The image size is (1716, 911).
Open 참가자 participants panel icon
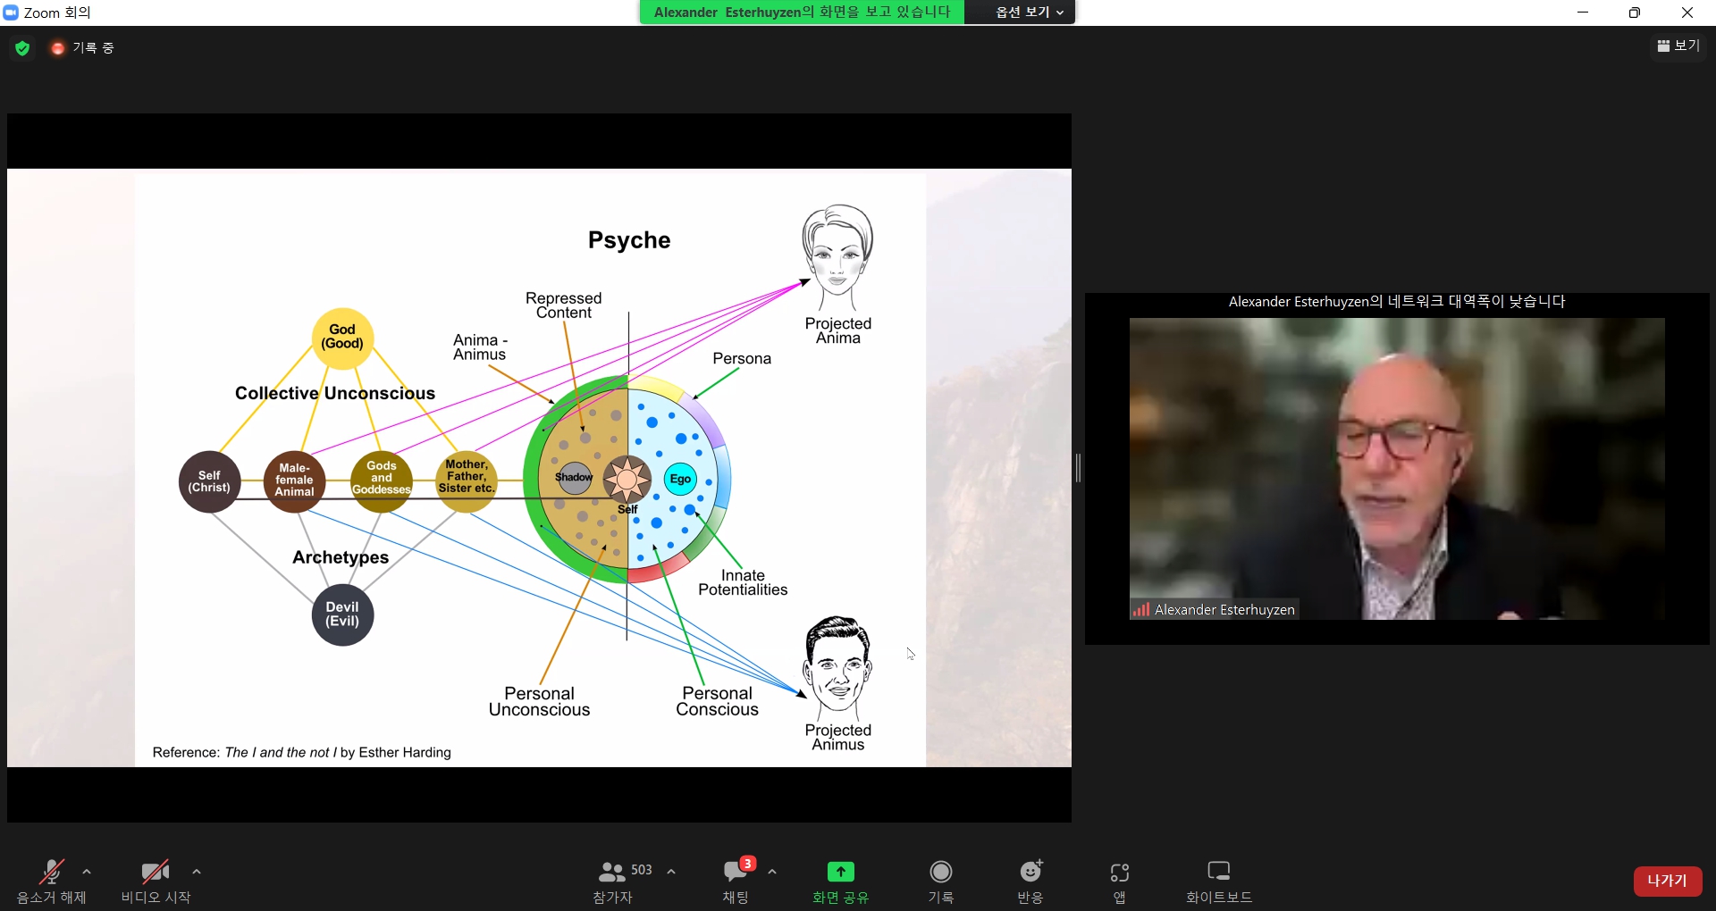coord(612,871)
